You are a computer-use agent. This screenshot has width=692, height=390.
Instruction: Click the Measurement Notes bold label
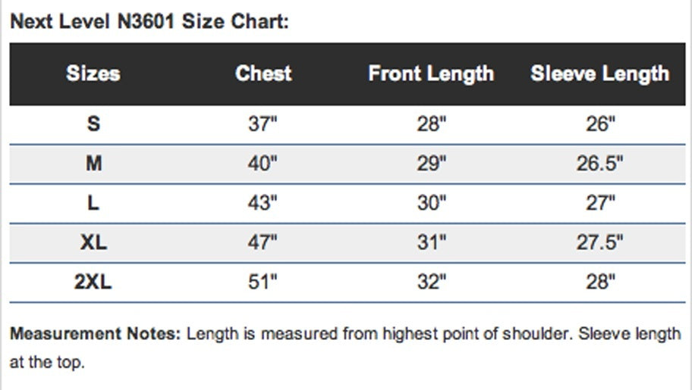pyautogui.click(x=96, y=334)
